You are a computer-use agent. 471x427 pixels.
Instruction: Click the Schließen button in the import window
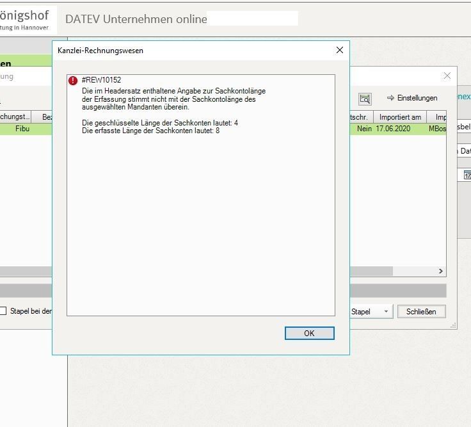[422, 312]
